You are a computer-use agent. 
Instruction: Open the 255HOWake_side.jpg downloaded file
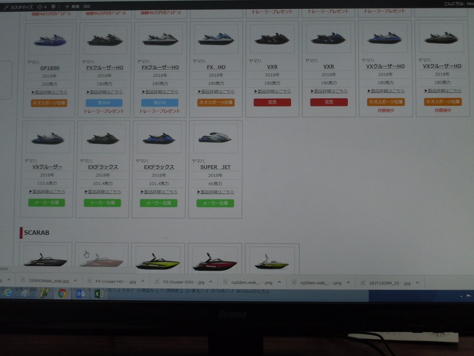[x=49, y=281]
